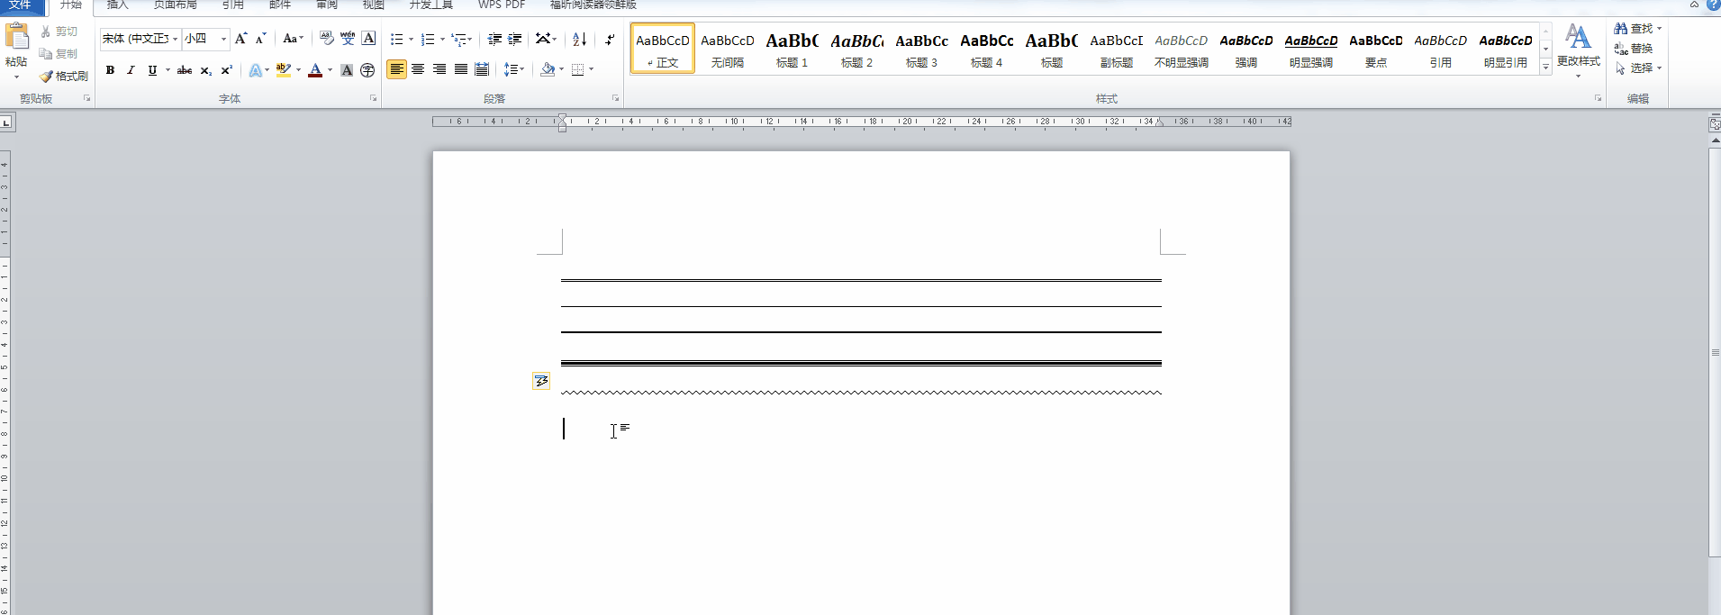Click the increase indent icon
Image resolution: width=1721 pixels, height=615 pixels.
pyautogui.click(x=515, y=39)
